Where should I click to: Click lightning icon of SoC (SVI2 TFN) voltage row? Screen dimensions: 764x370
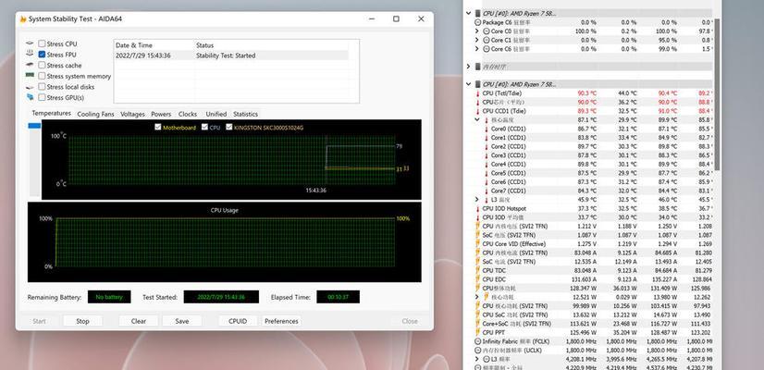pyautogui.click(x=477, y=235)
